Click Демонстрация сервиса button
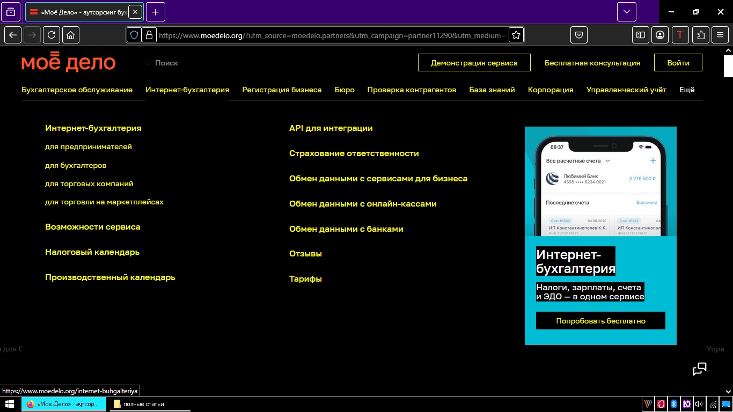Screen dimensions: 733x412 tap(474, 63)
